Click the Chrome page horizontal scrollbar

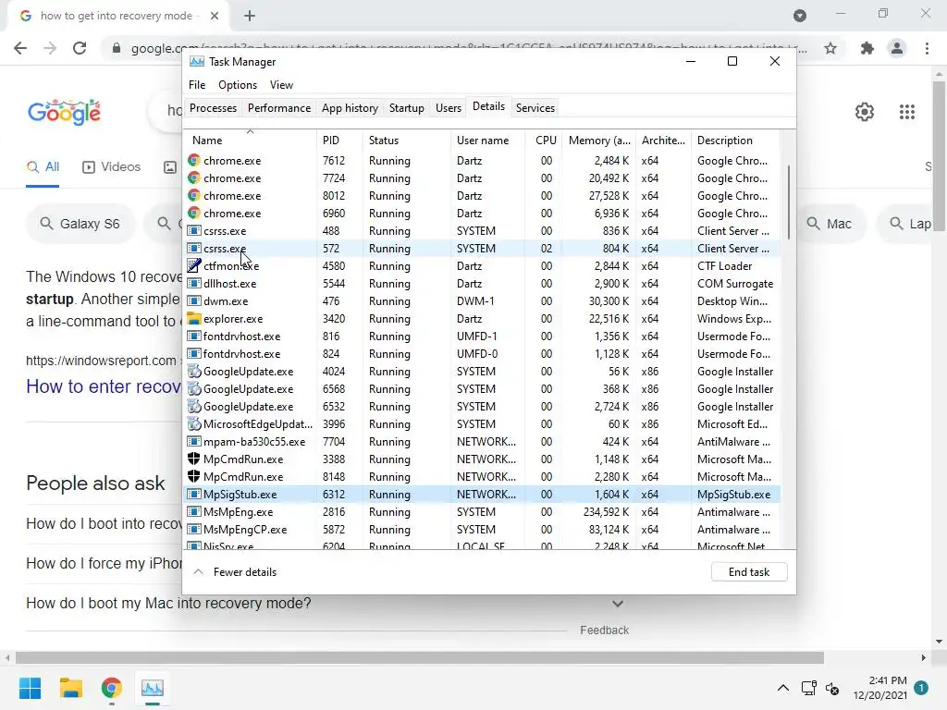click(x=420, y=657)
